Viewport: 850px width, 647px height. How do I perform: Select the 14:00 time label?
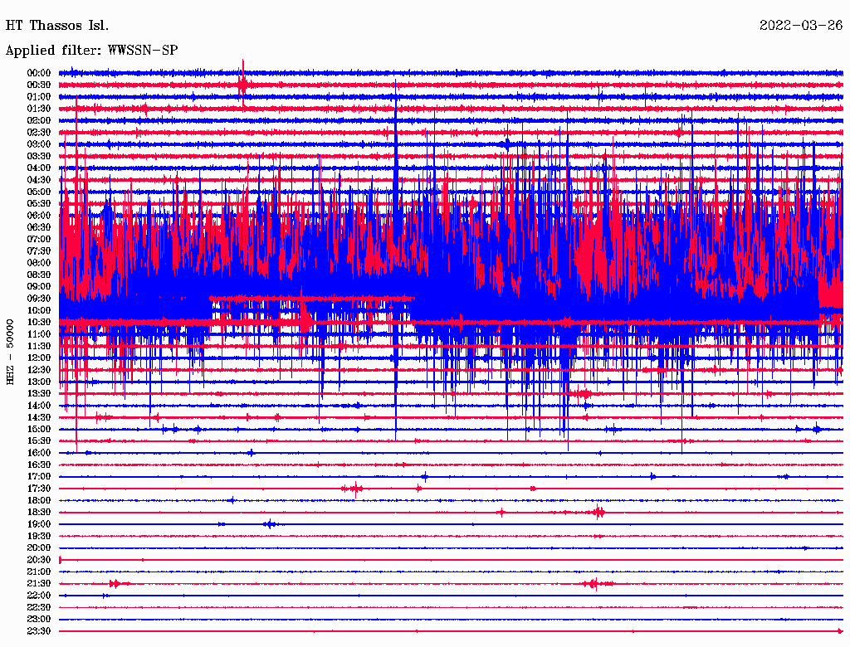[x=39, y=406]
